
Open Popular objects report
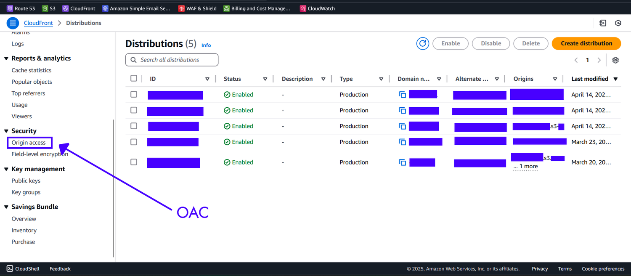pyautogui.click(x=32, y=82)
